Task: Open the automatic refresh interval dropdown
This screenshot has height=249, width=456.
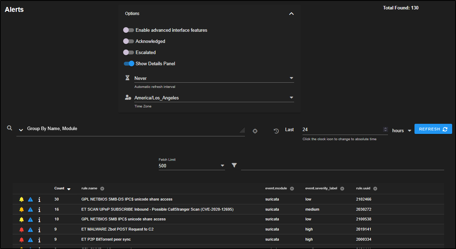Action: point(214,78)
